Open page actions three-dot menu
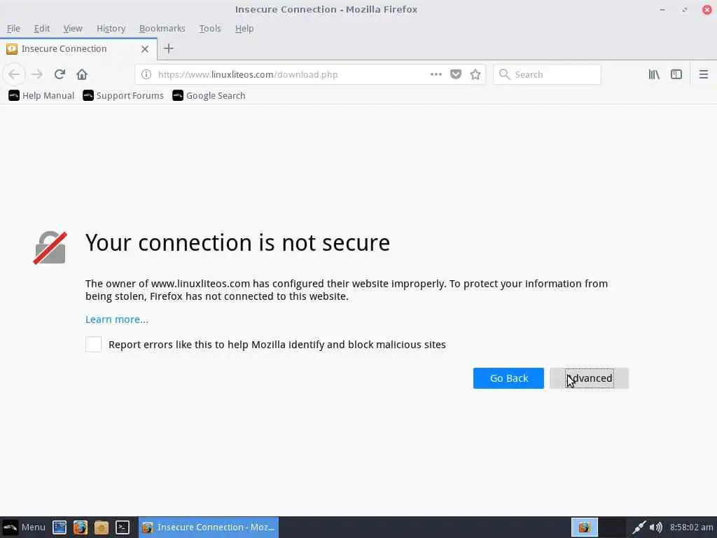717x538 pixels. (436, 74)
